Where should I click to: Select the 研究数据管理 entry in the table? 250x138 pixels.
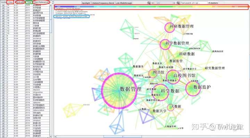tap(39, 33)
